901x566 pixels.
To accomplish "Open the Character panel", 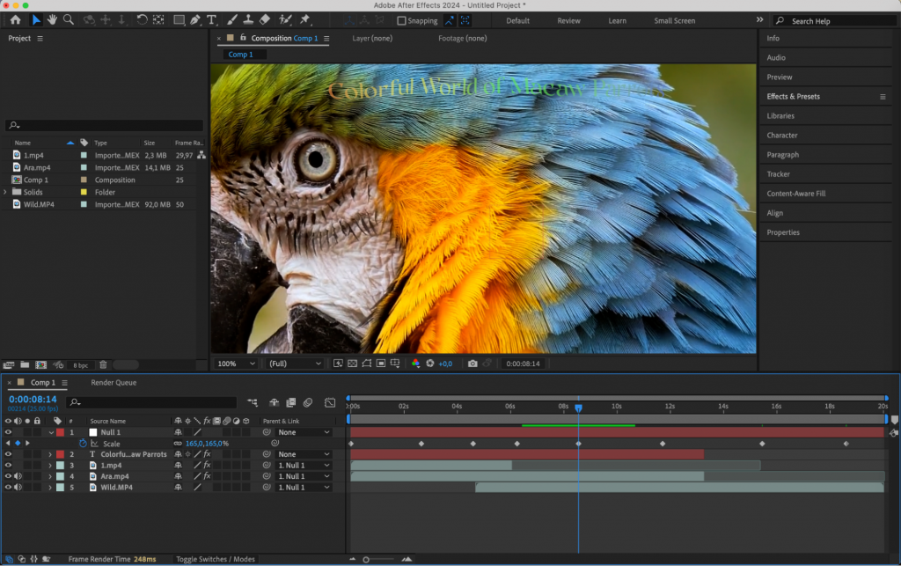I will [783, 135].
